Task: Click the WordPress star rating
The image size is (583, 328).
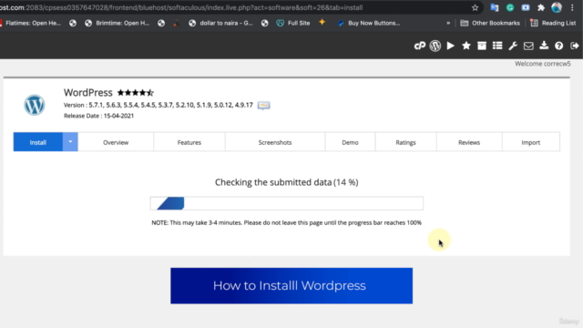Action: [x=136, y=93]
